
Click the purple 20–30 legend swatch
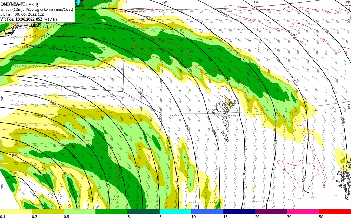pyautogui.click(x=271, y=212)
